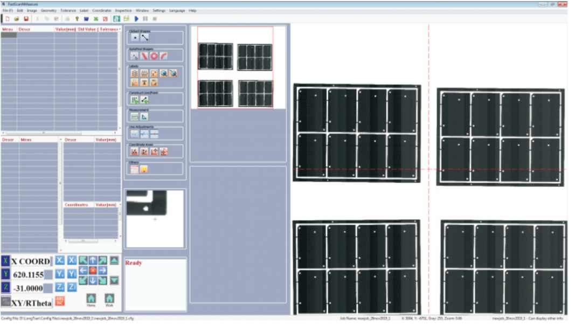582x325 pixels.
Task: Click the blue W export toolbar icon
Action: click(86, 18)
